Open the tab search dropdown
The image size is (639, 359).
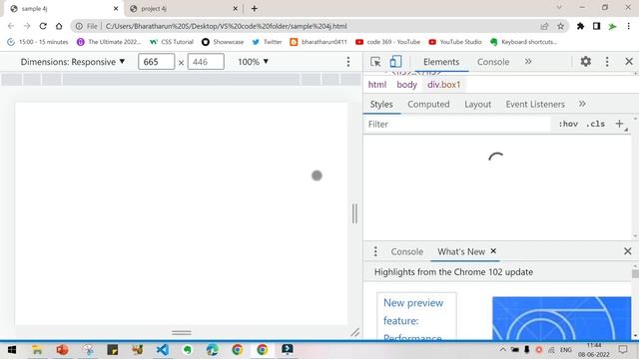click(559, 8)
